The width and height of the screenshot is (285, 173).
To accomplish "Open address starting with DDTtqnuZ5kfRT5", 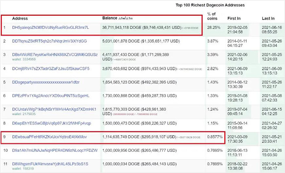I will [49, 41].
